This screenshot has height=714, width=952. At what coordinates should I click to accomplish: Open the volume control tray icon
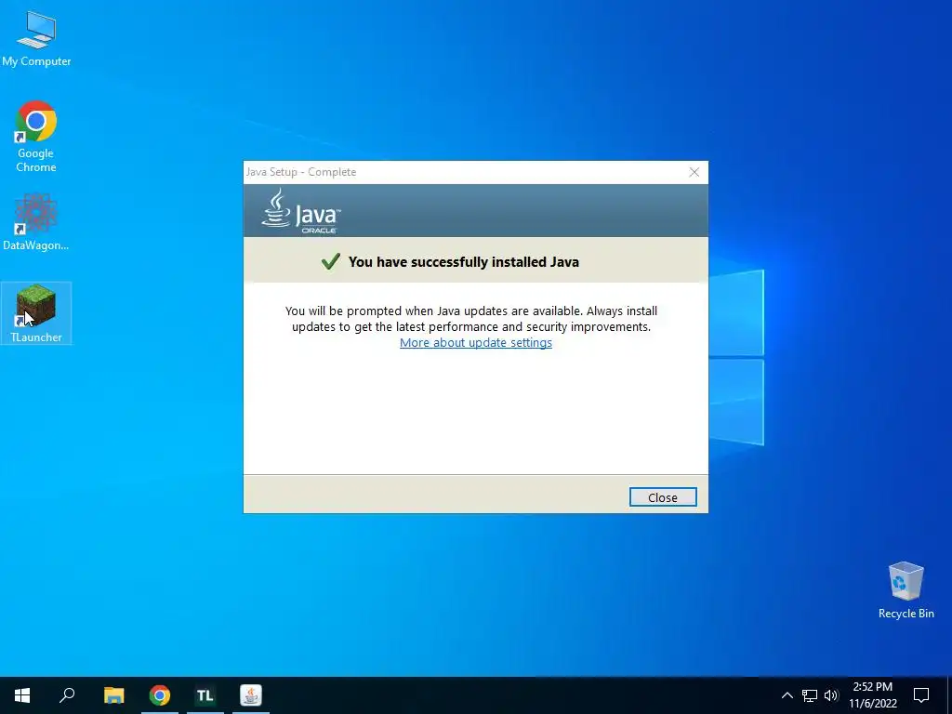click(831, 695)
